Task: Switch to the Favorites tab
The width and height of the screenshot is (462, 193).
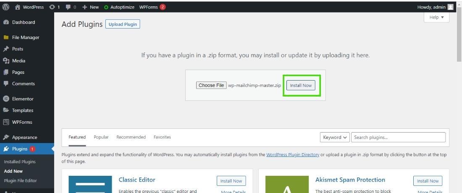Action: pyautogui.click(x=163, y=137)
